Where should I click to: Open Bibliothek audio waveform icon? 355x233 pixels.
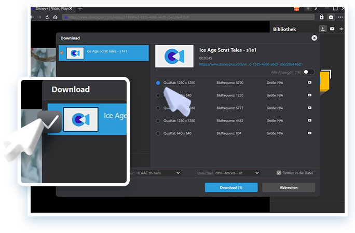(x=342, y=29)
